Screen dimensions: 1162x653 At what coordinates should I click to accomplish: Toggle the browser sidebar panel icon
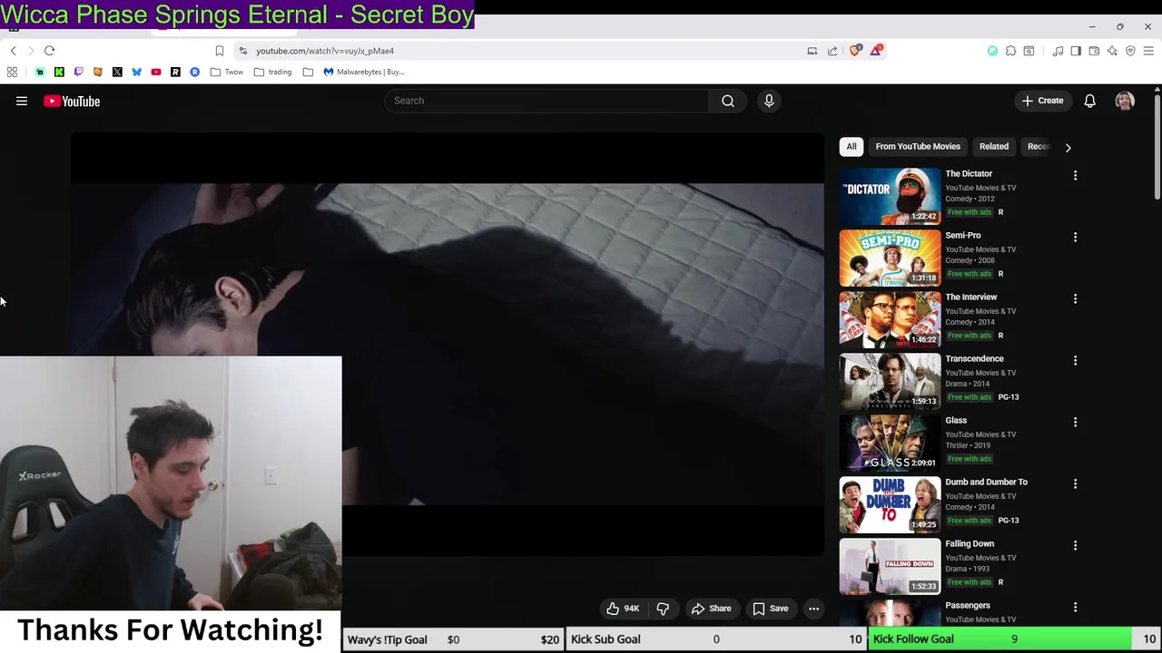click(1076, 51)
